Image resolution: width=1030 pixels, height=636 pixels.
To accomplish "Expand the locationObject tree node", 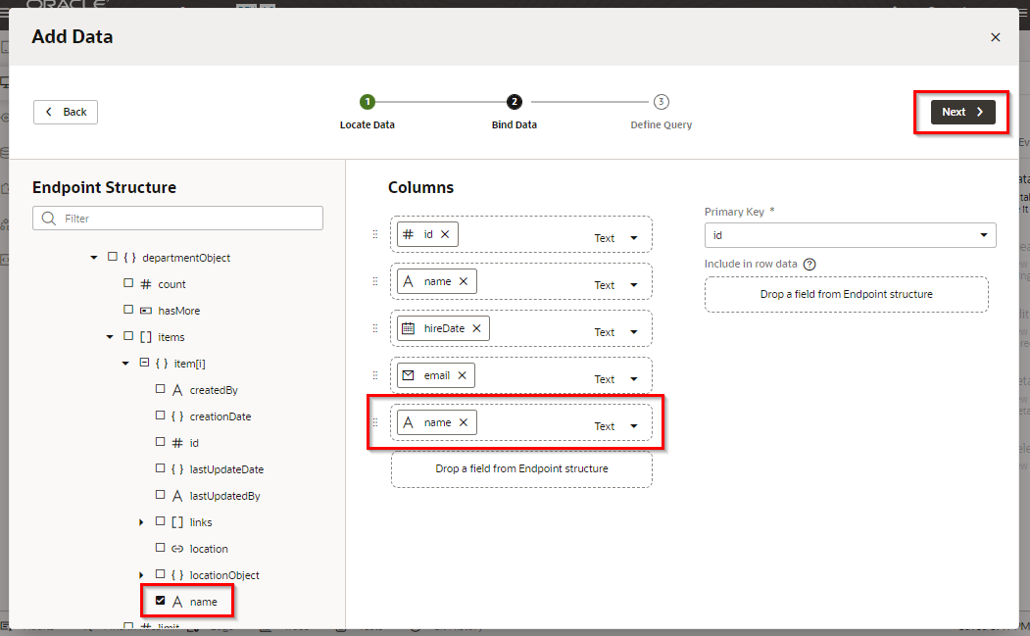I will point(142,574).
